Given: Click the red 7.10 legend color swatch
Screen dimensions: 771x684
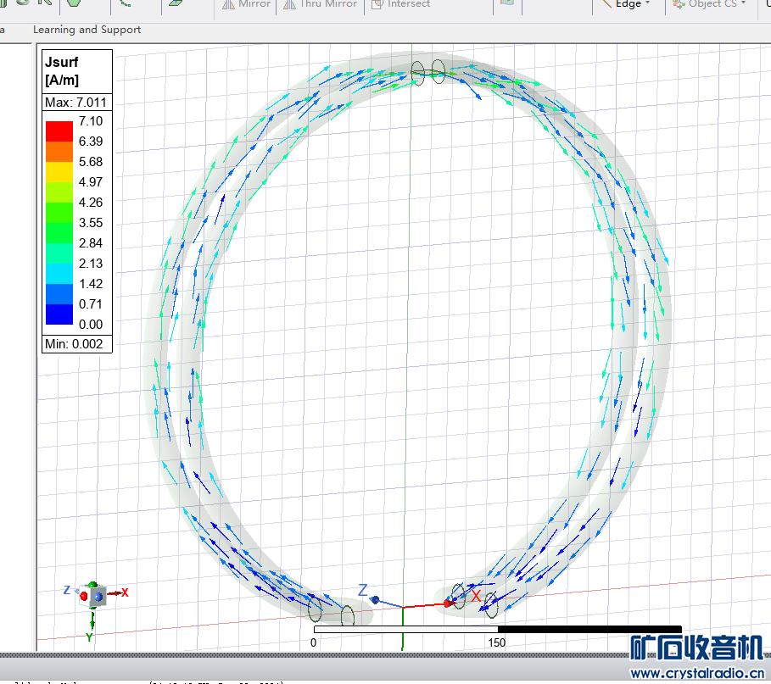Looking at the screenshot, I should (x=59, y=131).
